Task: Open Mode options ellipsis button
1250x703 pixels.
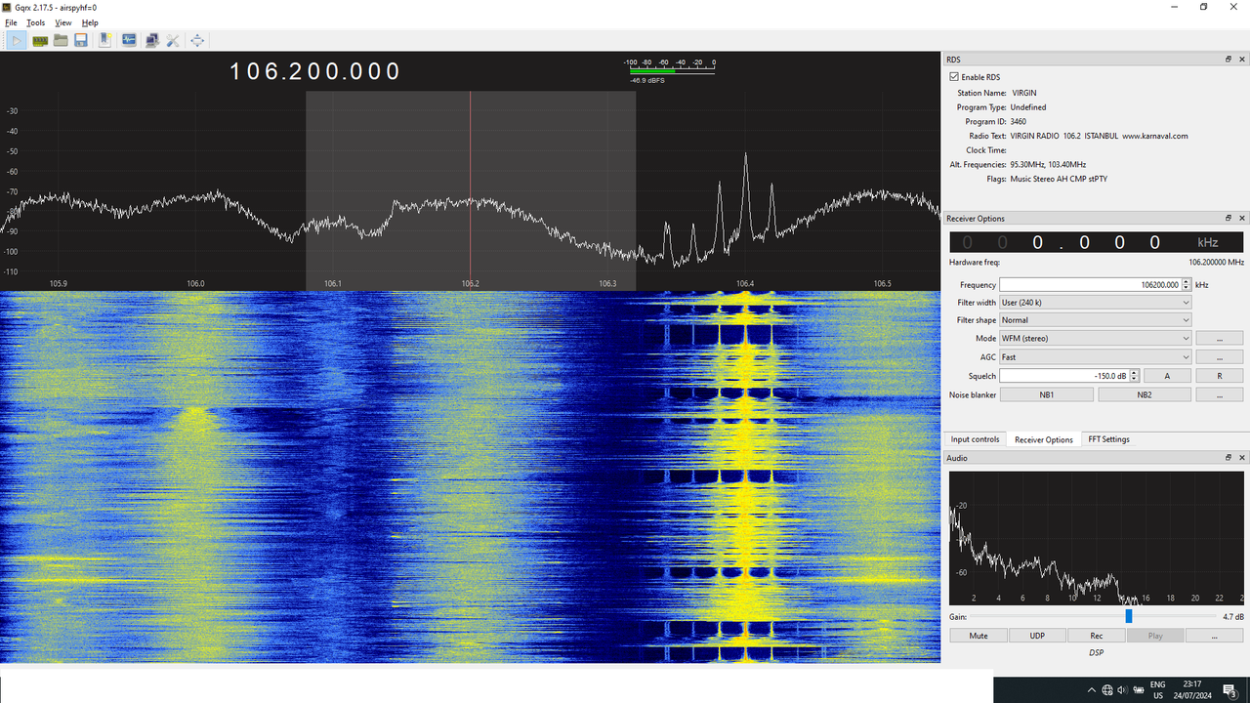Action: [1220, 338]
